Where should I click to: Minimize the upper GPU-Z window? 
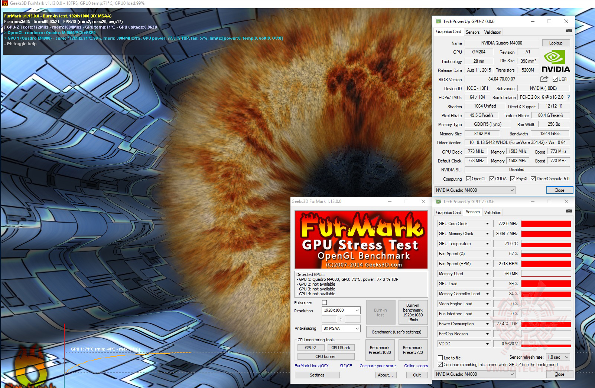coord(532,22)
